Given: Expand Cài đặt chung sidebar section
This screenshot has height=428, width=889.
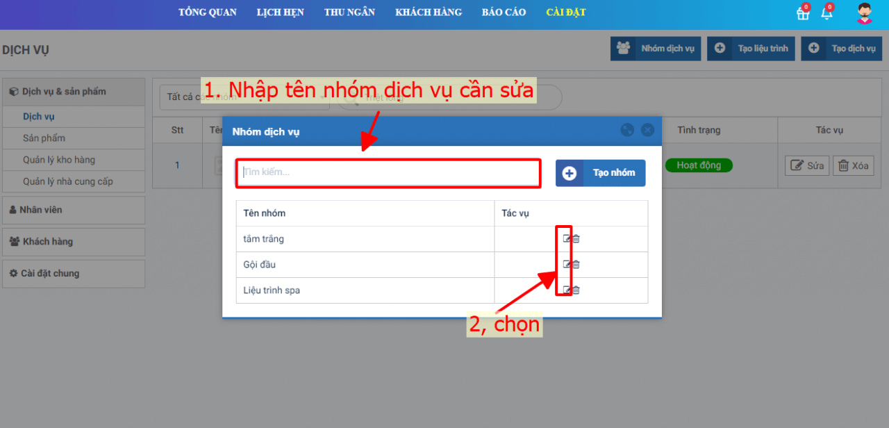Looking at the screenshot, I should point(73,274).
